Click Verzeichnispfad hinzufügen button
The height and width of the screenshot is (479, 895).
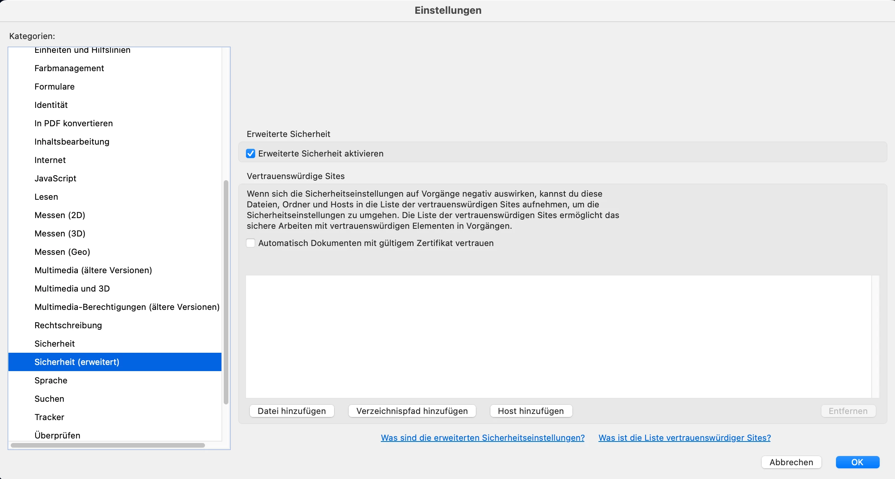[412, 411]
